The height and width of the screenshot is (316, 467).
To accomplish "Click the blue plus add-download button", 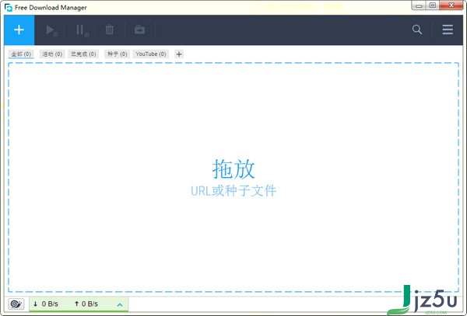I will pyautogui.click(x=19, y=30).
